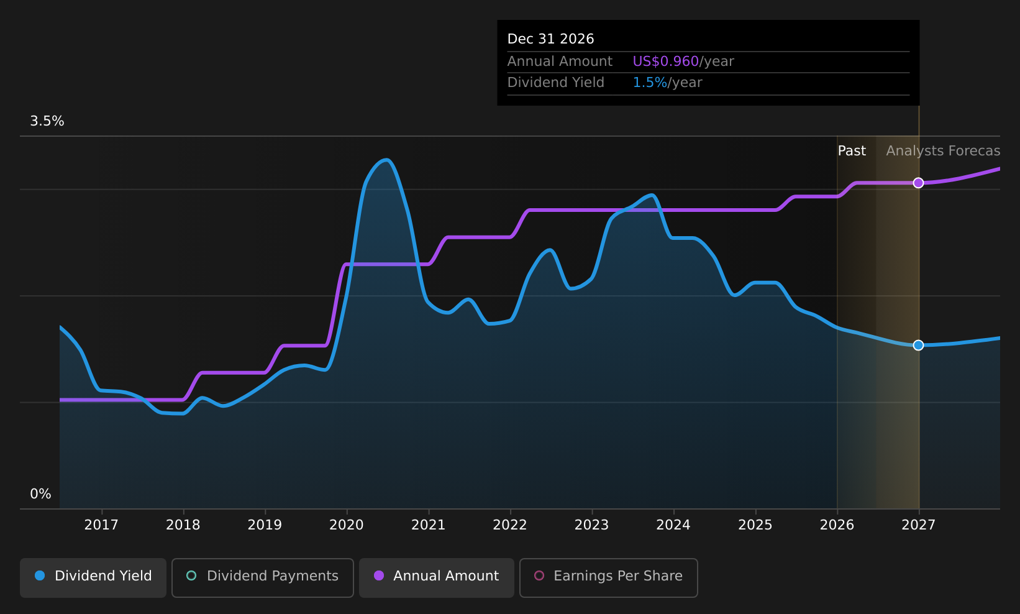Click the Analysts Forecasts region label
The width and height of the screenshot is (1020, 614).
(943, 151)
